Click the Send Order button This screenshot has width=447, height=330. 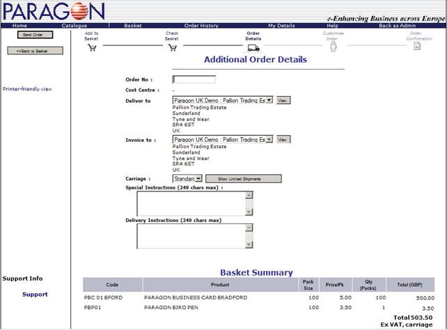[35, 35]
